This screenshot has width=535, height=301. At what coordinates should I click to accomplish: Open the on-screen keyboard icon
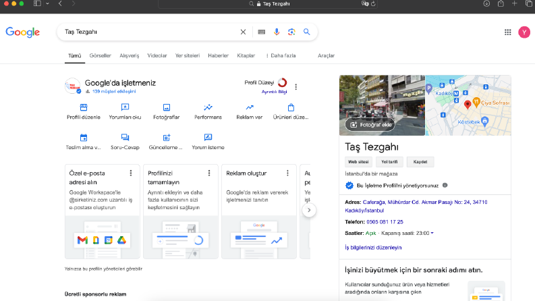(261, 32)
